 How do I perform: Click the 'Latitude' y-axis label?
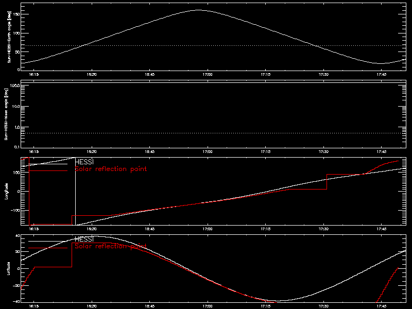(9, 268)
